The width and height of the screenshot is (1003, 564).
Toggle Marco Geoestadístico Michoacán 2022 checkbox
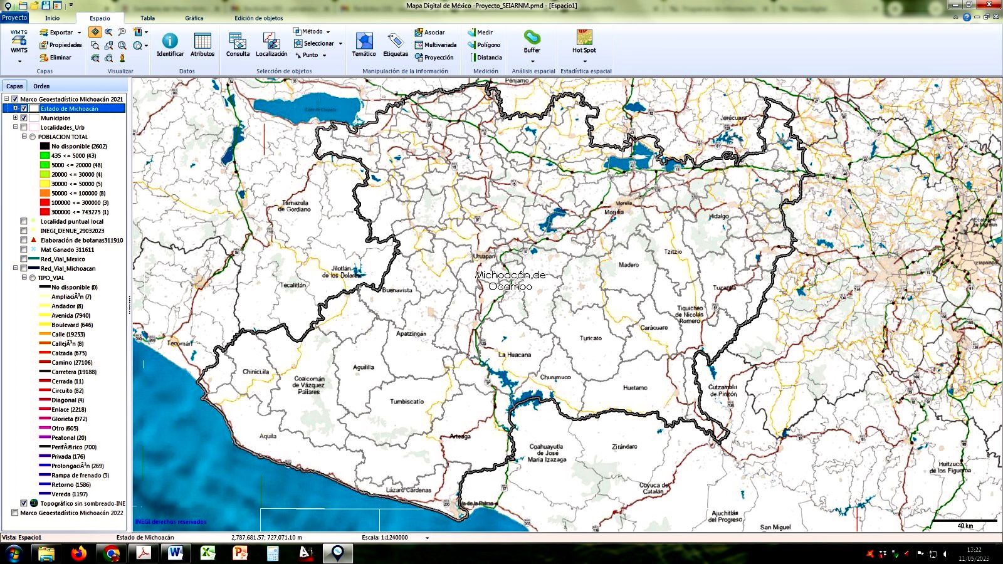14,513
